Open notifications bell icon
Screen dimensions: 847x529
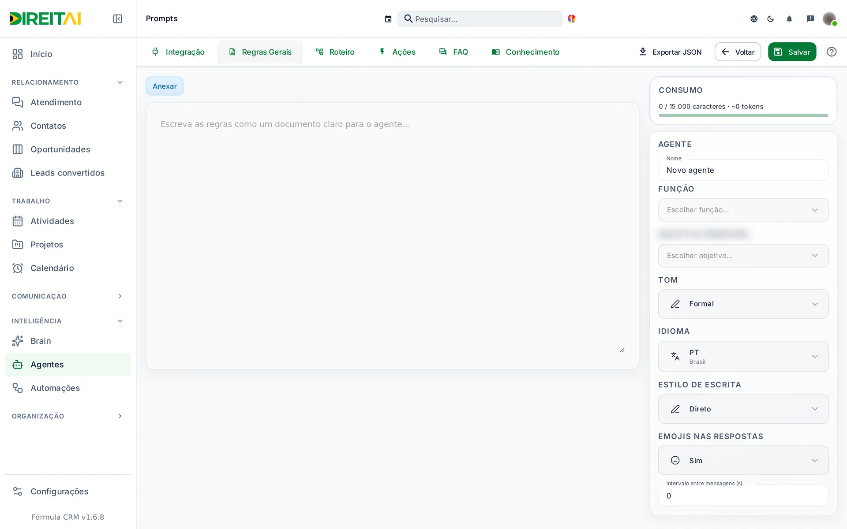click(x=789, y=19)
